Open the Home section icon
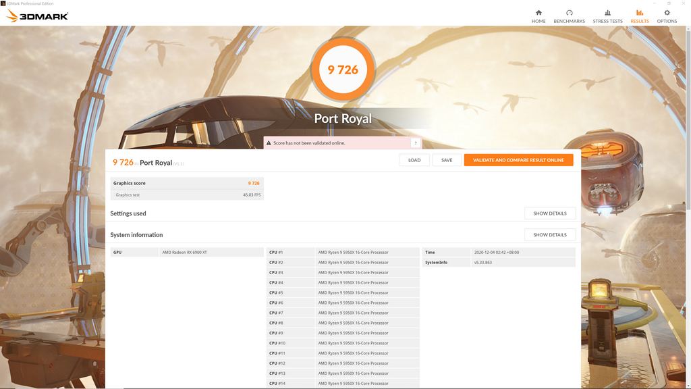The width and height of the screenshot is (691, 389). tap(538, 13)
